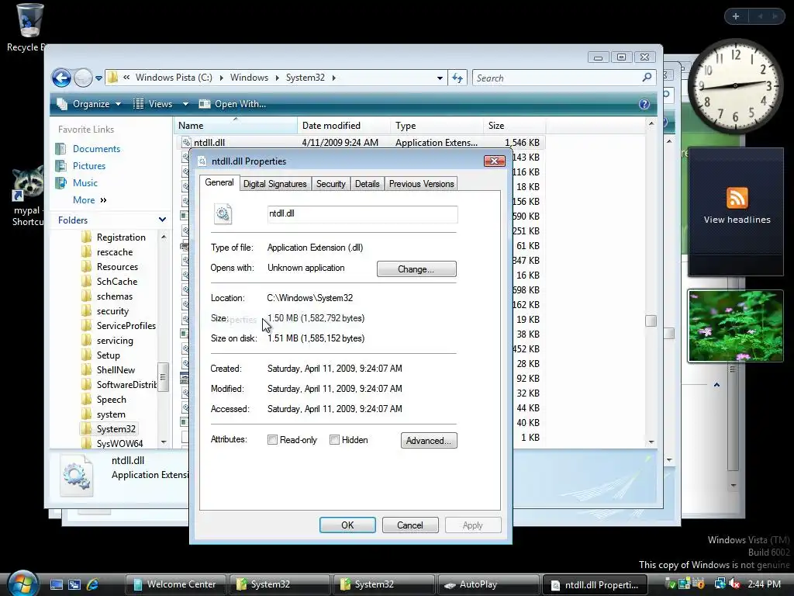Click the flower slideshow gadget thumbnail
794x596 pixels.
click(x=735, y=326)
